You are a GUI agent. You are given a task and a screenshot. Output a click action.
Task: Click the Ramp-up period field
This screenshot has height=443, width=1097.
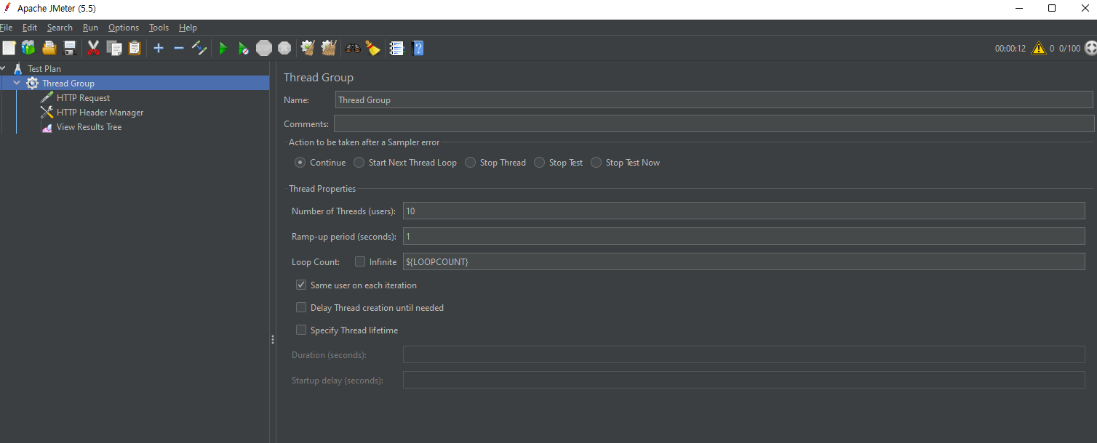pos(743,236)
